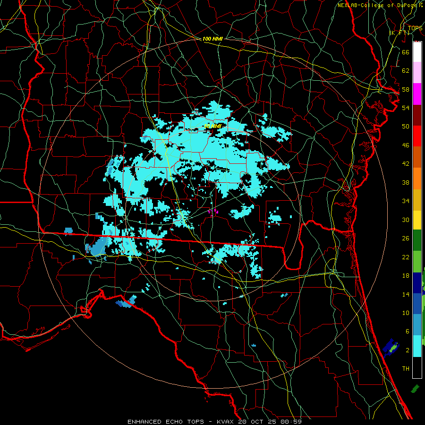Click the legend value '50'
The image size is (425, 425).
(x=406, y=126)
